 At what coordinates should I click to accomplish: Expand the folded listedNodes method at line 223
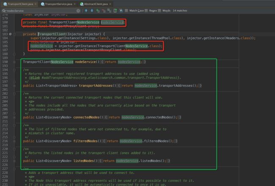tap(14, 161)
